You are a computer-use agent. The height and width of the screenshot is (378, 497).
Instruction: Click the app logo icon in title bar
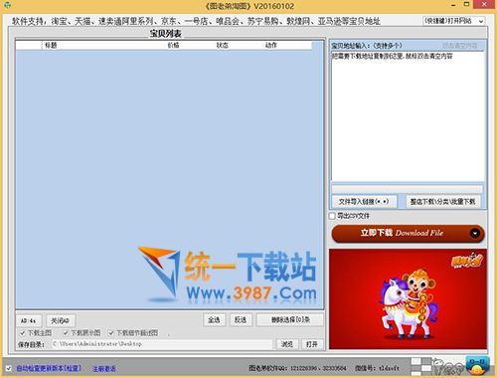[7, 5]
